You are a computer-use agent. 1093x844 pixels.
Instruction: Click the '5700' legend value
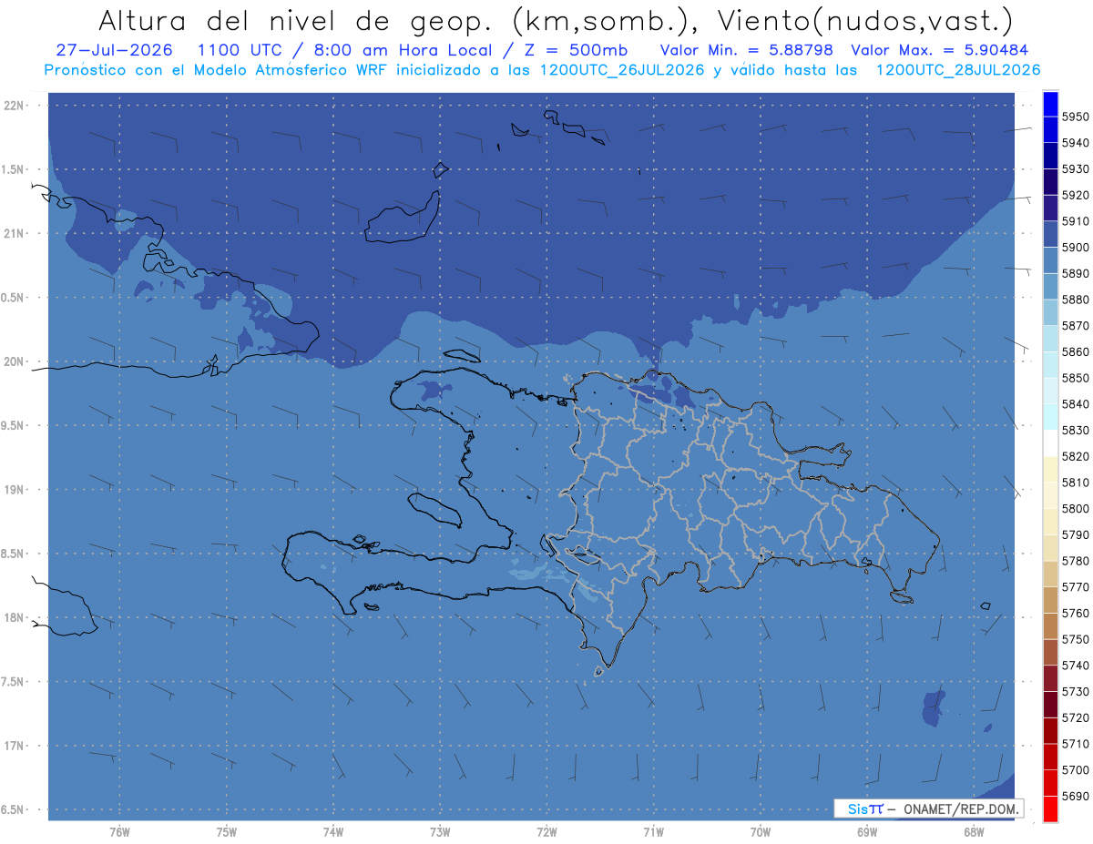pos(1075,770)
